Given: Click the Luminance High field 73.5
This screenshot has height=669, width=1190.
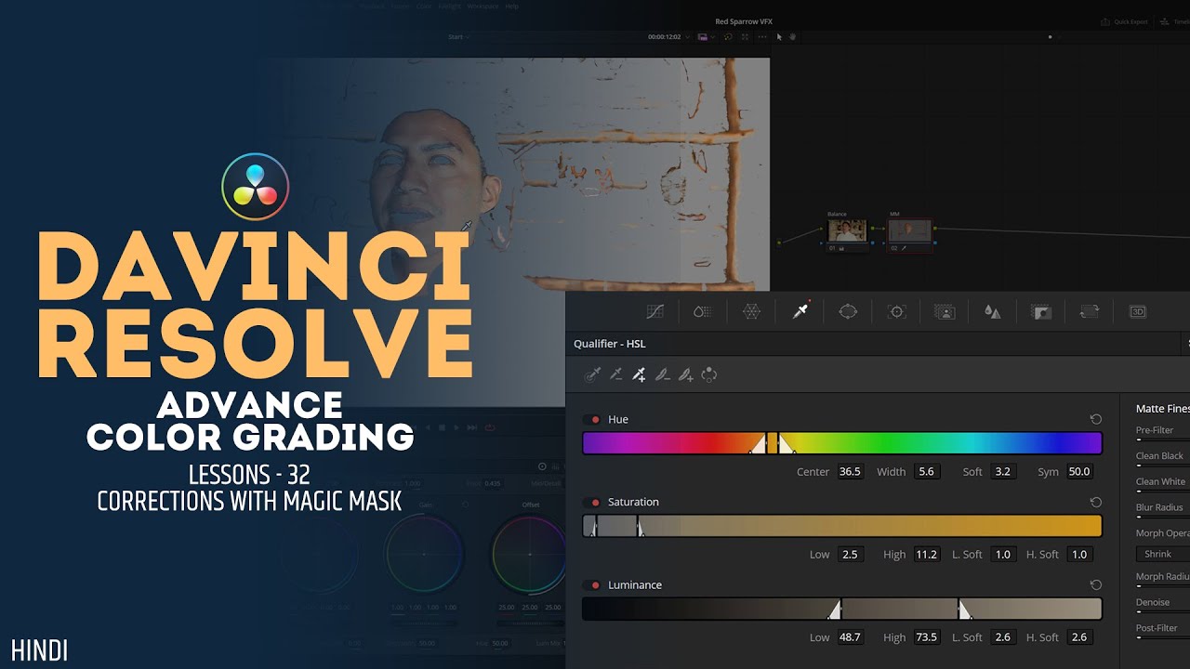Looking at the screenshot, I should [926, 636].
